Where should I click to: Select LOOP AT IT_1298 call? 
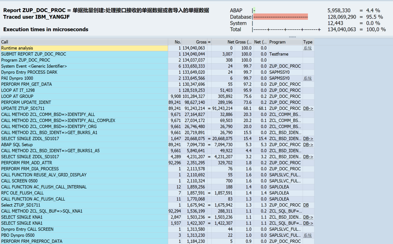click(x=18, y=90)
